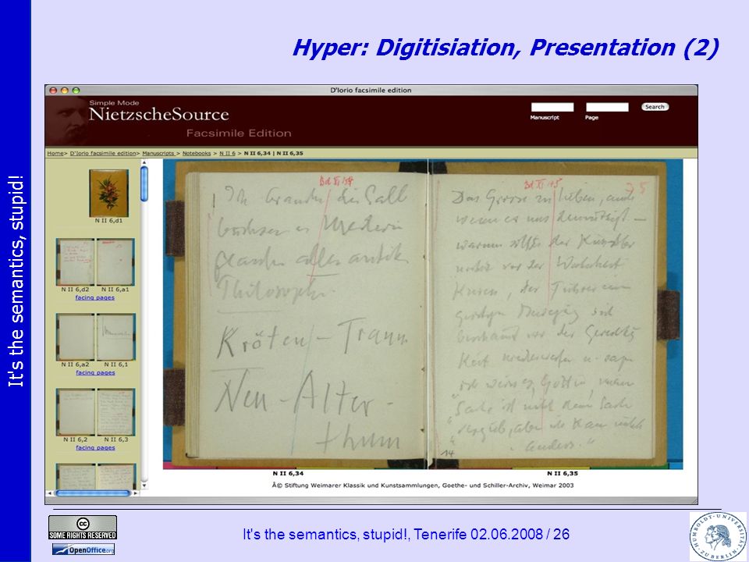Open facing pages link under N II 6,a2
The width and height of the screenshot is (749, 562).
95,373
